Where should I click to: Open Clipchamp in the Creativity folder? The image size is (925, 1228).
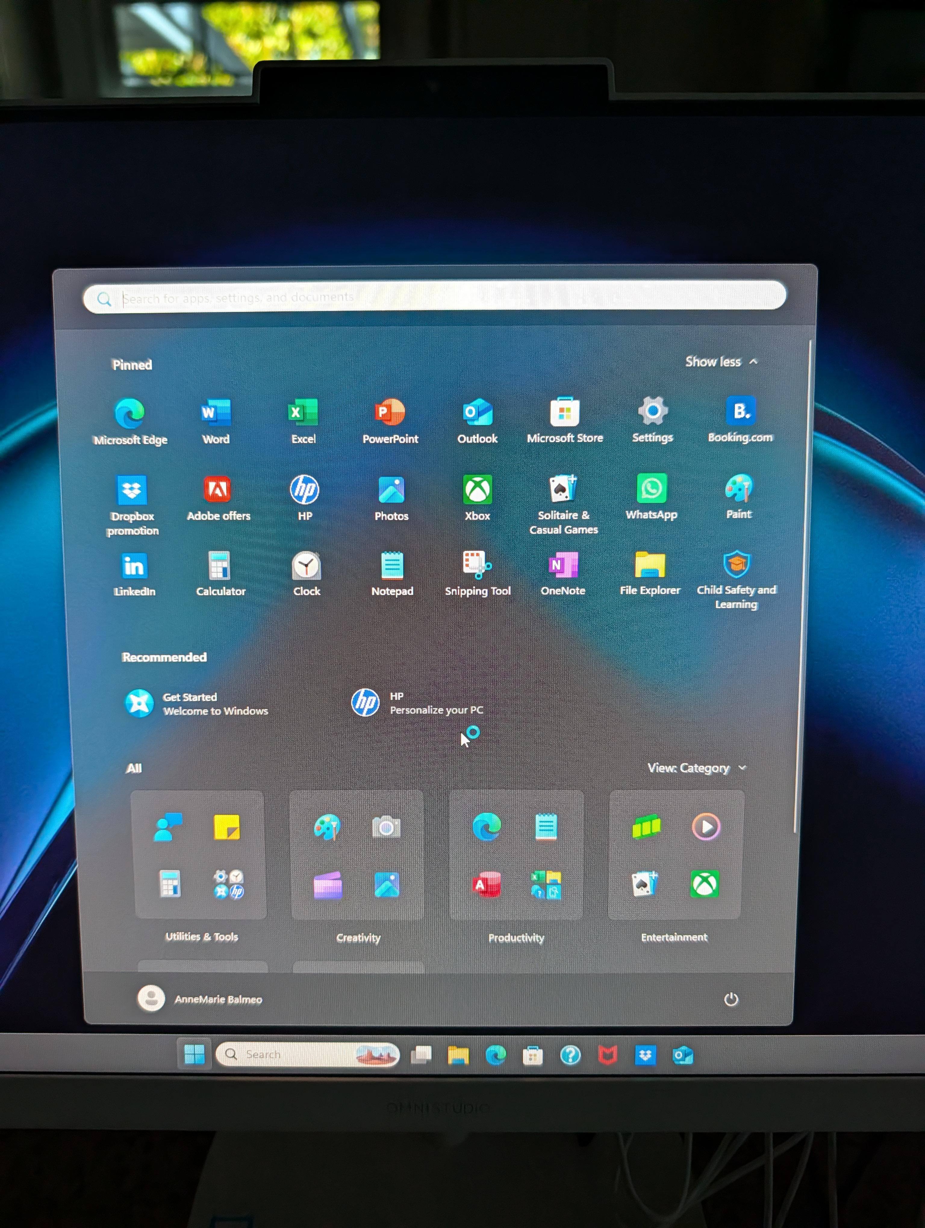click(328, 885)
